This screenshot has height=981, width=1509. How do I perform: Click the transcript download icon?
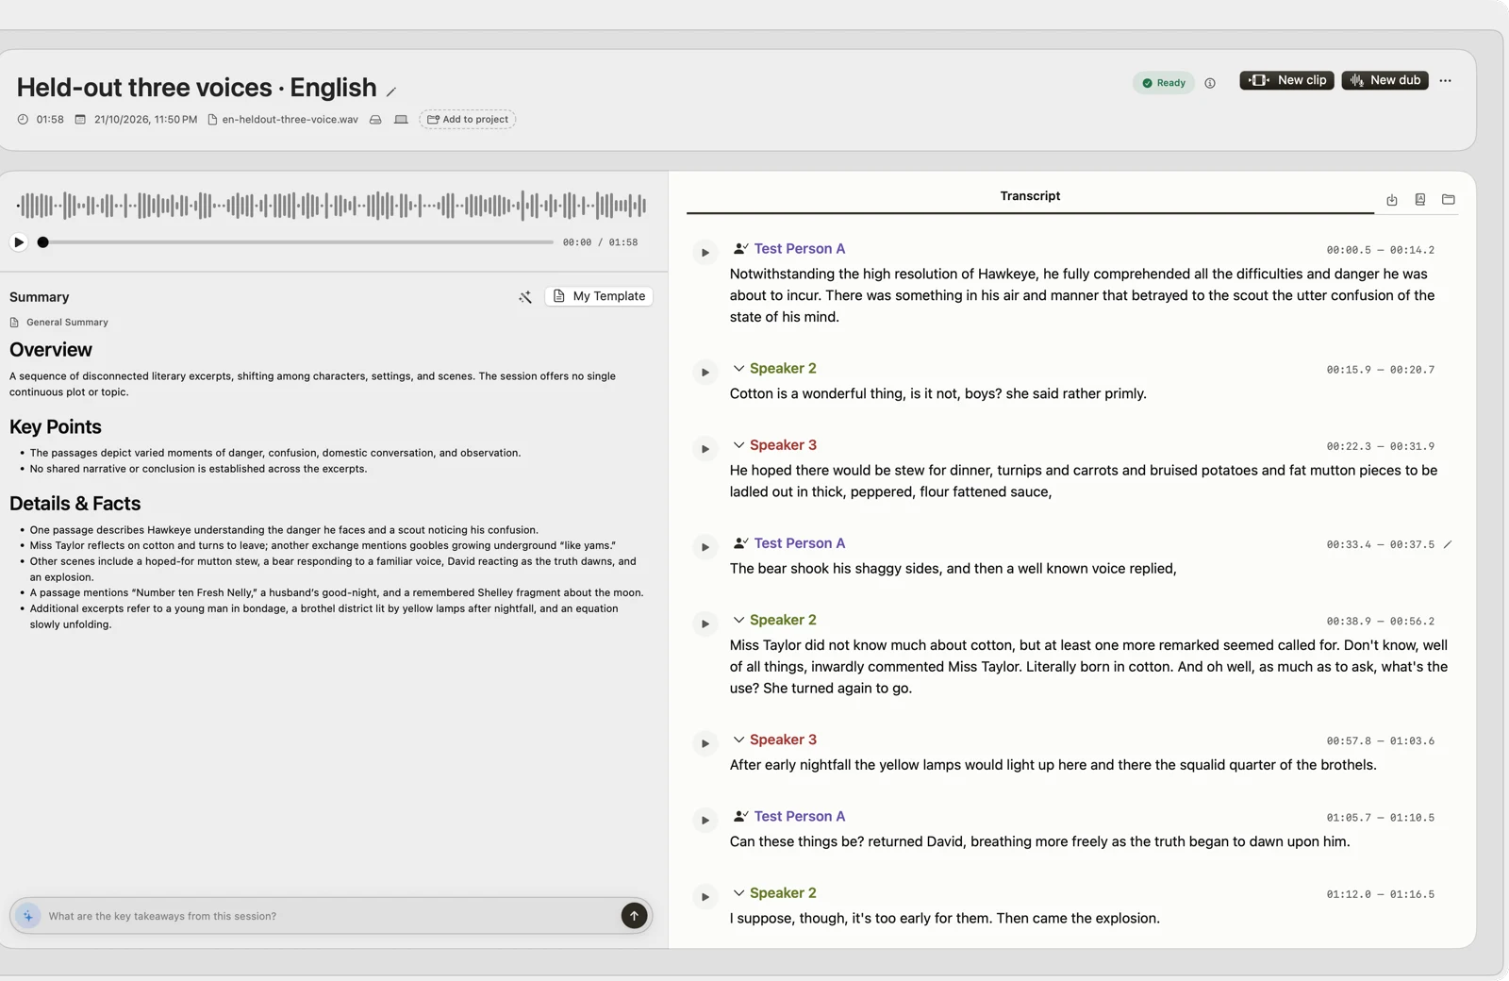1392,199
